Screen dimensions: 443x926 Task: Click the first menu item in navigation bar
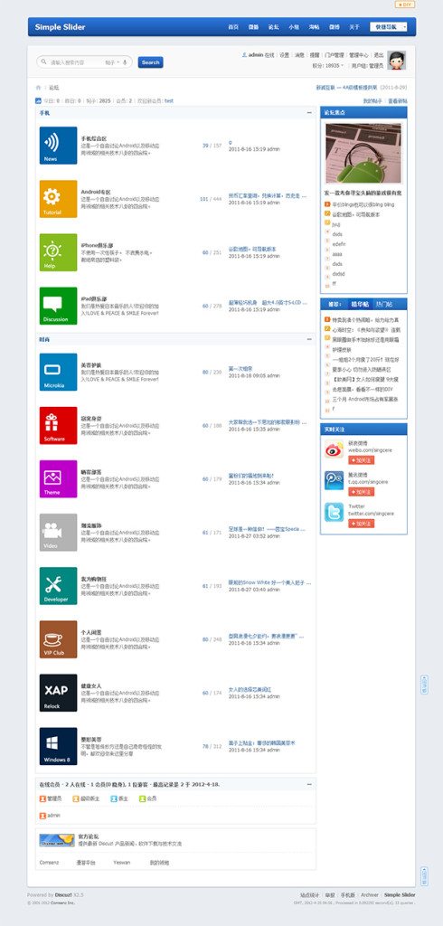coord(233,27)
